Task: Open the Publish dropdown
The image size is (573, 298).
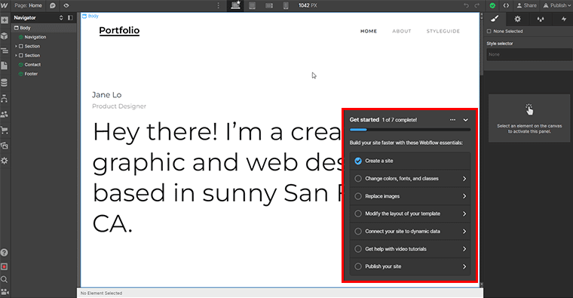Action: click(x=557, y=5)
